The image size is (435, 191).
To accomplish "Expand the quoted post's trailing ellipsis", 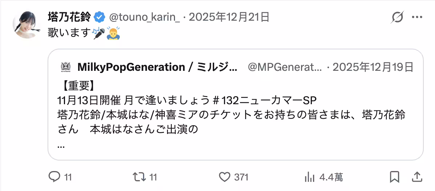I will point(61,146).
